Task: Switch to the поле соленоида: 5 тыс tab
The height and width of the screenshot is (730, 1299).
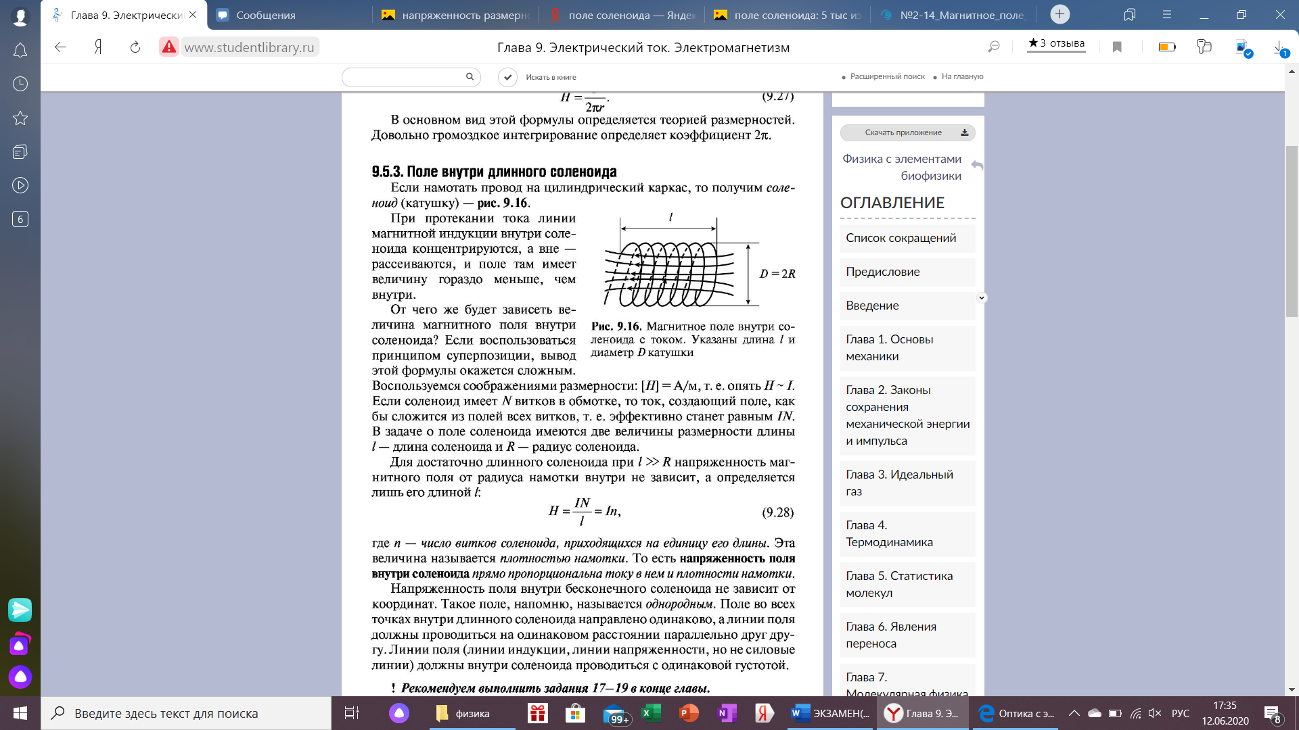Action: [788, 15]
